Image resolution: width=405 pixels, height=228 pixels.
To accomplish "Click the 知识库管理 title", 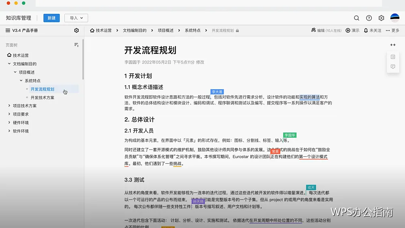I will point(18,18).
